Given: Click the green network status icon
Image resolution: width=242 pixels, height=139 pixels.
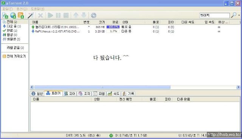Looking at the screenshot, I should [111, 136].
